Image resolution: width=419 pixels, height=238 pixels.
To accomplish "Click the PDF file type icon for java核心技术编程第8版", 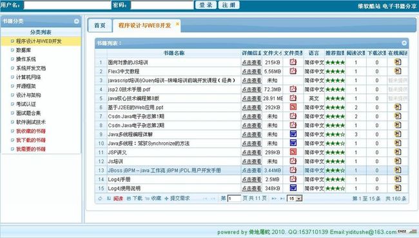I will coord(293,98).
